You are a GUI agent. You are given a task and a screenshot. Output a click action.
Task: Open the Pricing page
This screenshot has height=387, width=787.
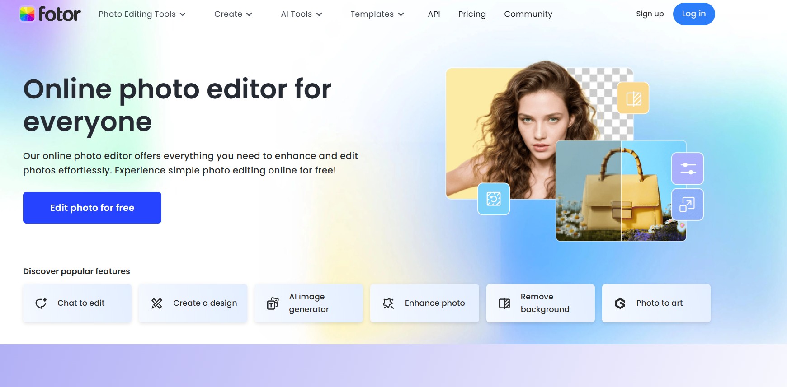tap(472, 14)
